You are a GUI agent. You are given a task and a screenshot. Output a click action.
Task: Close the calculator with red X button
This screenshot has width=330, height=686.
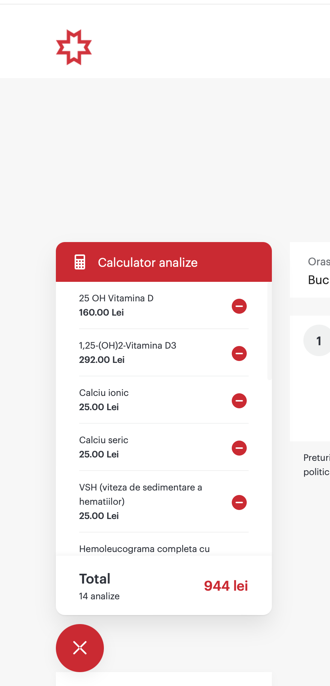coord(80,648)
